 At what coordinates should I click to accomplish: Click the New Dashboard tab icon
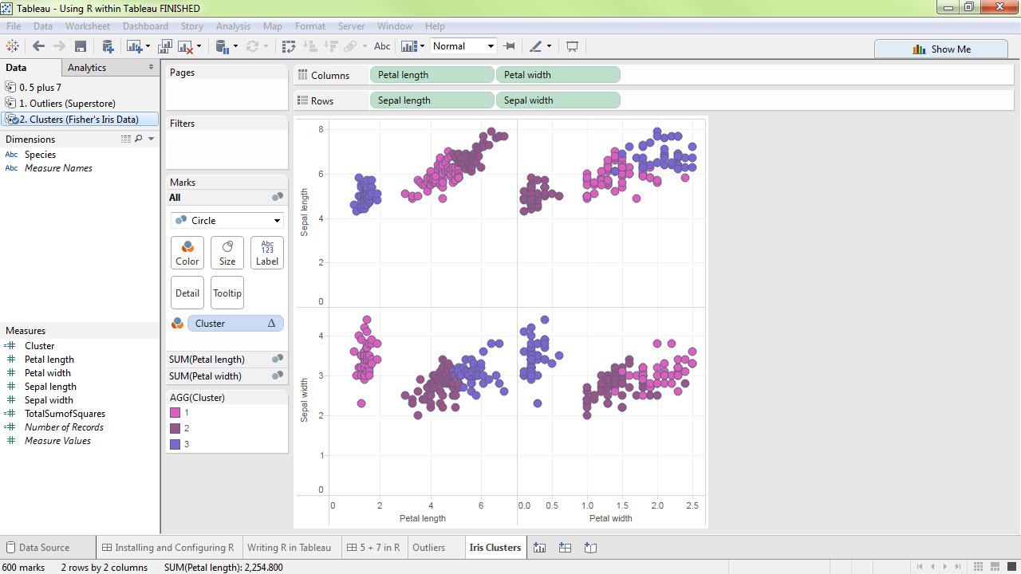[565, 548]
